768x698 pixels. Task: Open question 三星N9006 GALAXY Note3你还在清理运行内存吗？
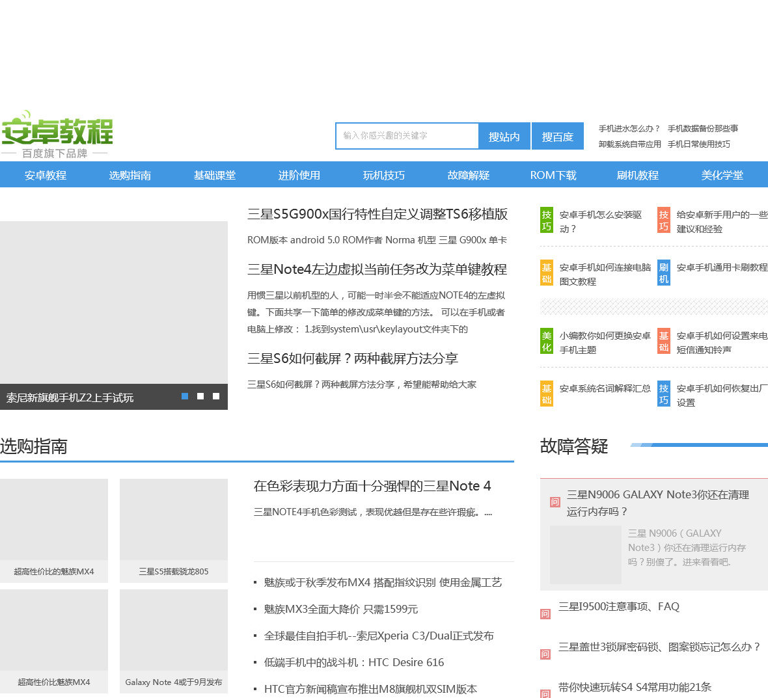(x=658, y=503)
